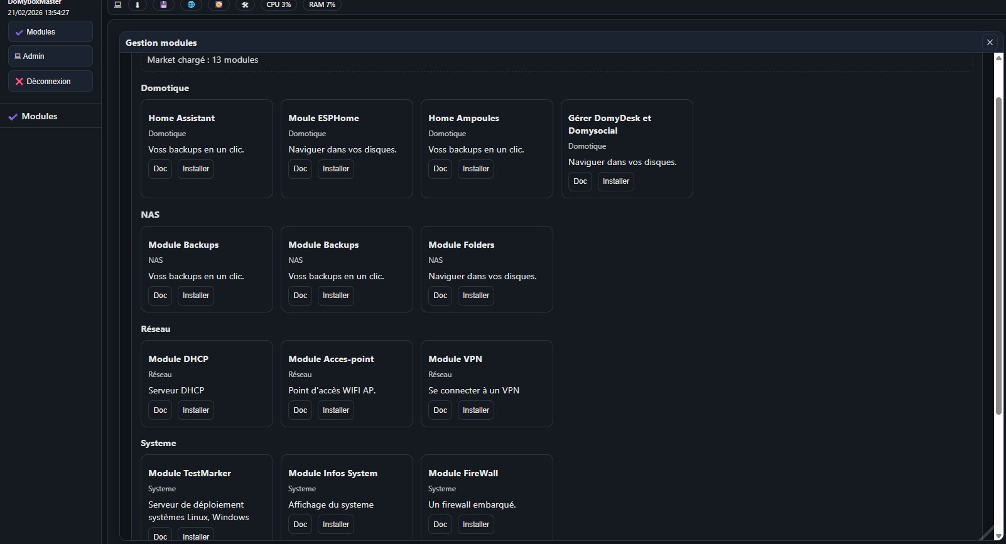The height and width of the screenshot is (544, 1006).
Task: Open the Admin sidebar button
Action: [50, 56]
